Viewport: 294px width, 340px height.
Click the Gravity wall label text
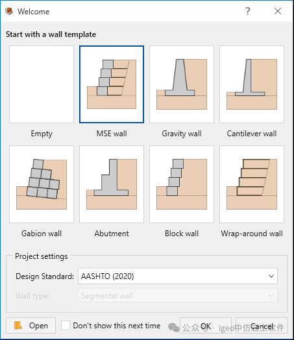coord(182,134)
